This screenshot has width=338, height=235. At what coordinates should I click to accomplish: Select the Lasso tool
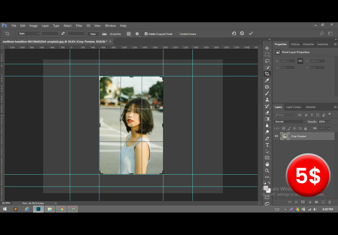(x=267, y=61)
